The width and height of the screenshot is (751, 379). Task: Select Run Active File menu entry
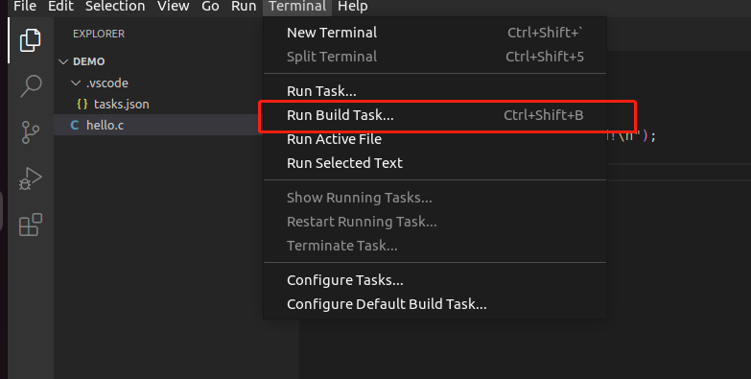tap(434, 139)
